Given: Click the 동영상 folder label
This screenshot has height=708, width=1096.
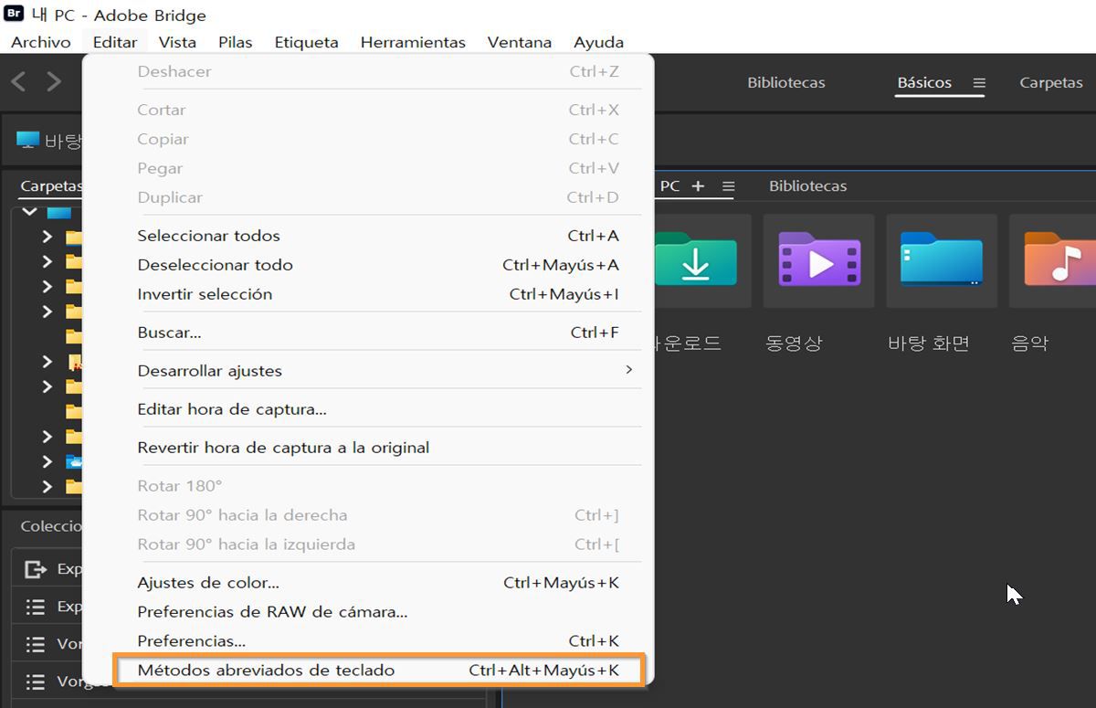Looking at the screenshot, I should pyautogui.click(x=794, y=344).
